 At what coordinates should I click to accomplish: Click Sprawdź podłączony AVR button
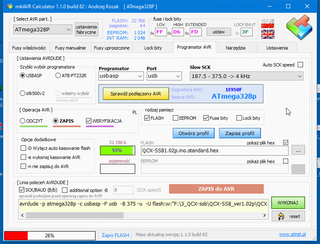(136, 94)
